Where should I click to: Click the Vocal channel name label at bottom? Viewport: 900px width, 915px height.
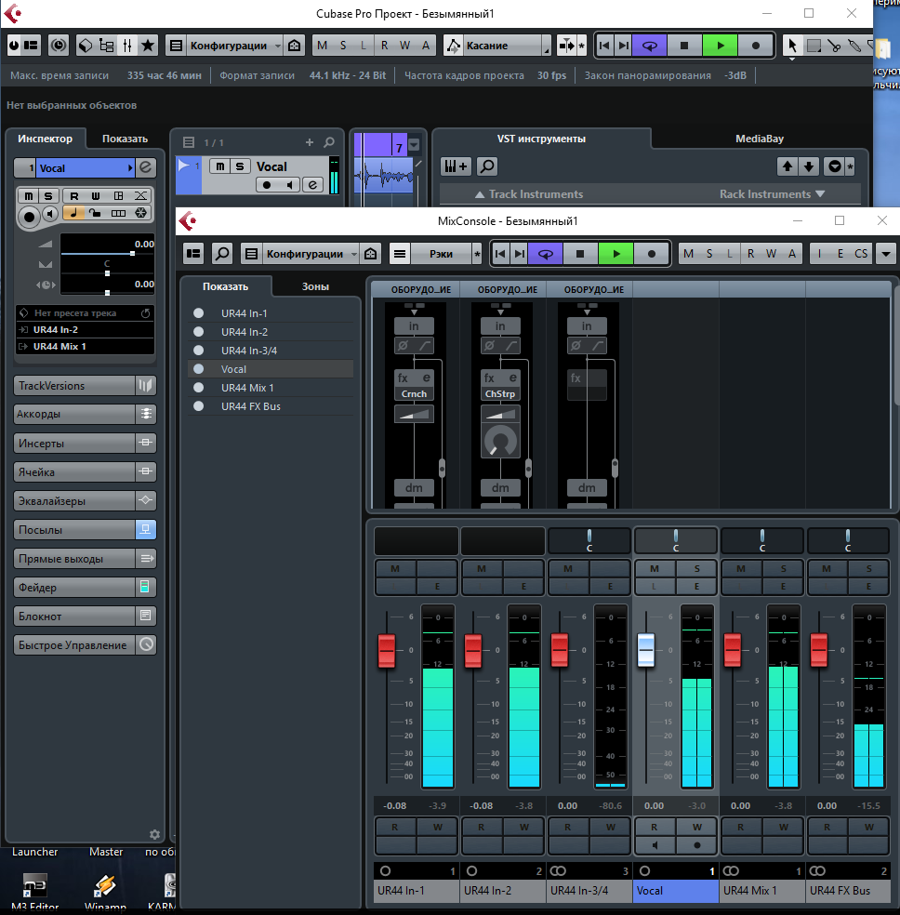click(x=675, y=891)
